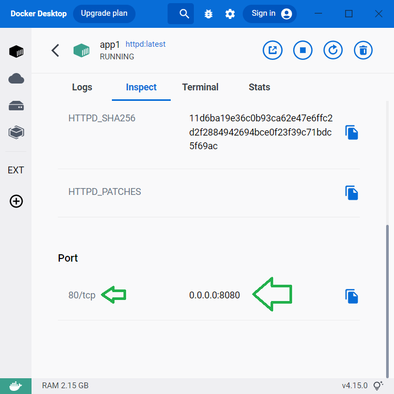
Task: Copy the HTTPD_SHA256 value
Action: [x=351, y=132]
